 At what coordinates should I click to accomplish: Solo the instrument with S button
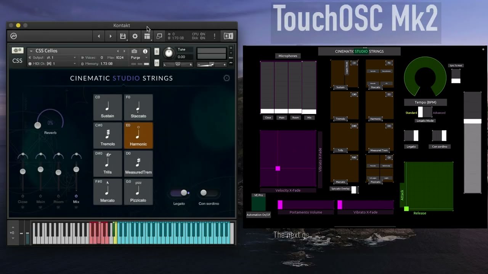click(x=157, y=51)
